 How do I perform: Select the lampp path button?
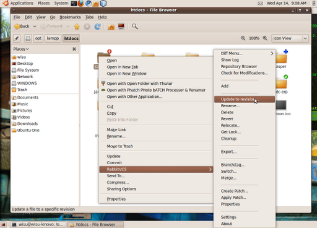(x=53, y=38)
